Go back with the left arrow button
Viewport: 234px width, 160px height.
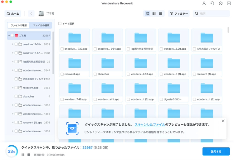[31, 14]
